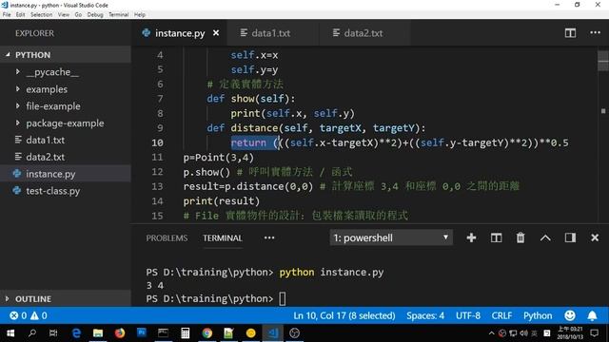Click the editor vertical scrollbar thumb

(x=603, y=61)
